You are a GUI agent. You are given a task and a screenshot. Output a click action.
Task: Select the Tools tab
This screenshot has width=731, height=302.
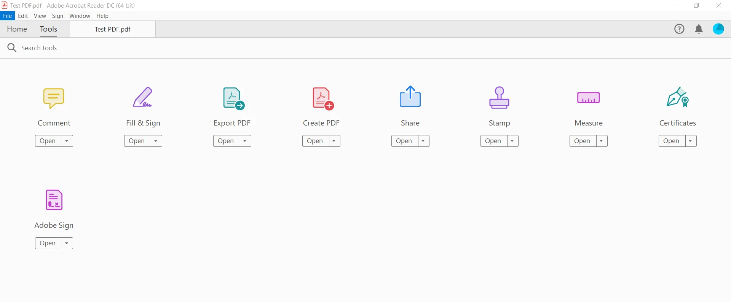[x=48, y=29]
